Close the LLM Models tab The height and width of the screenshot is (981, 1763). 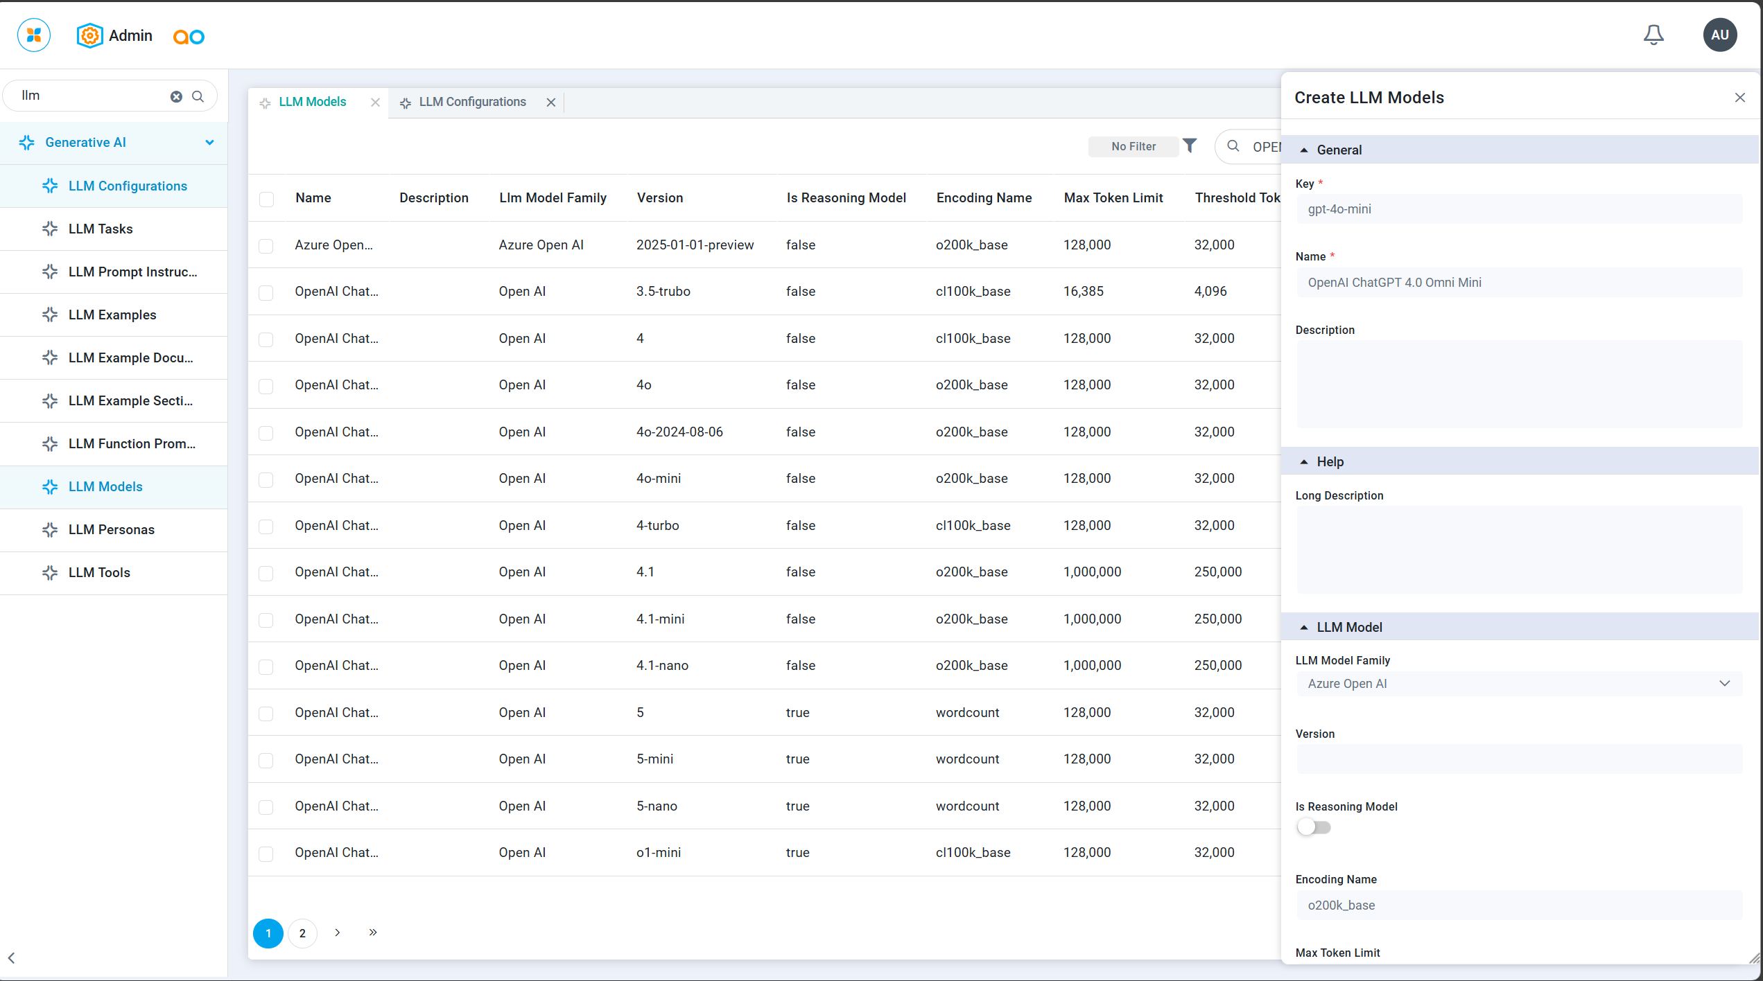tap(375, 103)
